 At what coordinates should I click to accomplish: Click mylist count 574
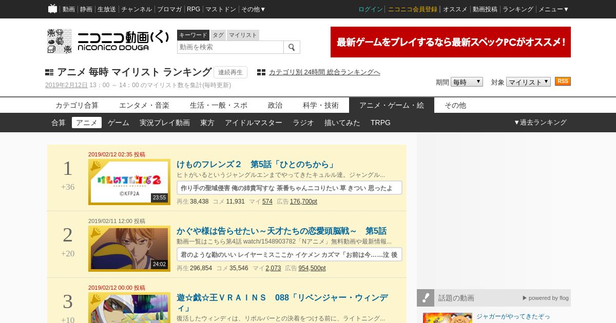(267, 201)
